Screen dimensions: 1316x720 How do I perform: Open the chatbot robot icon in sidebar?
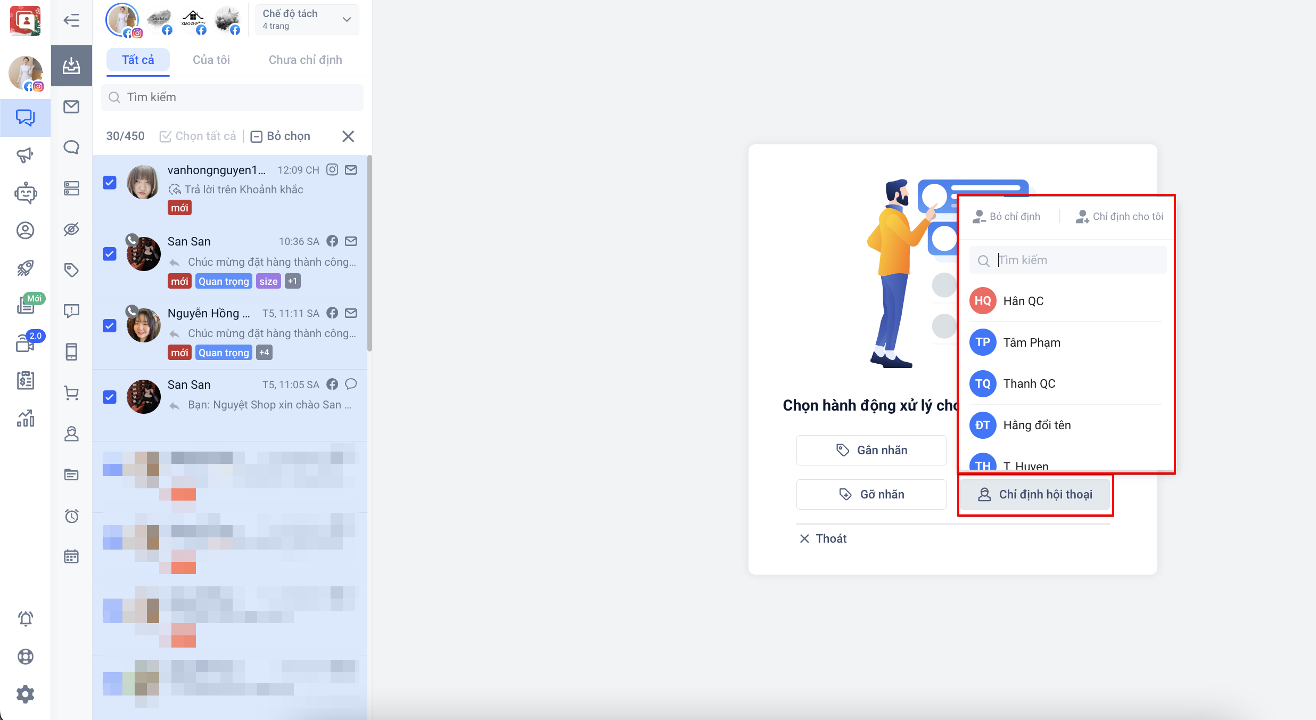pos(25,193)
